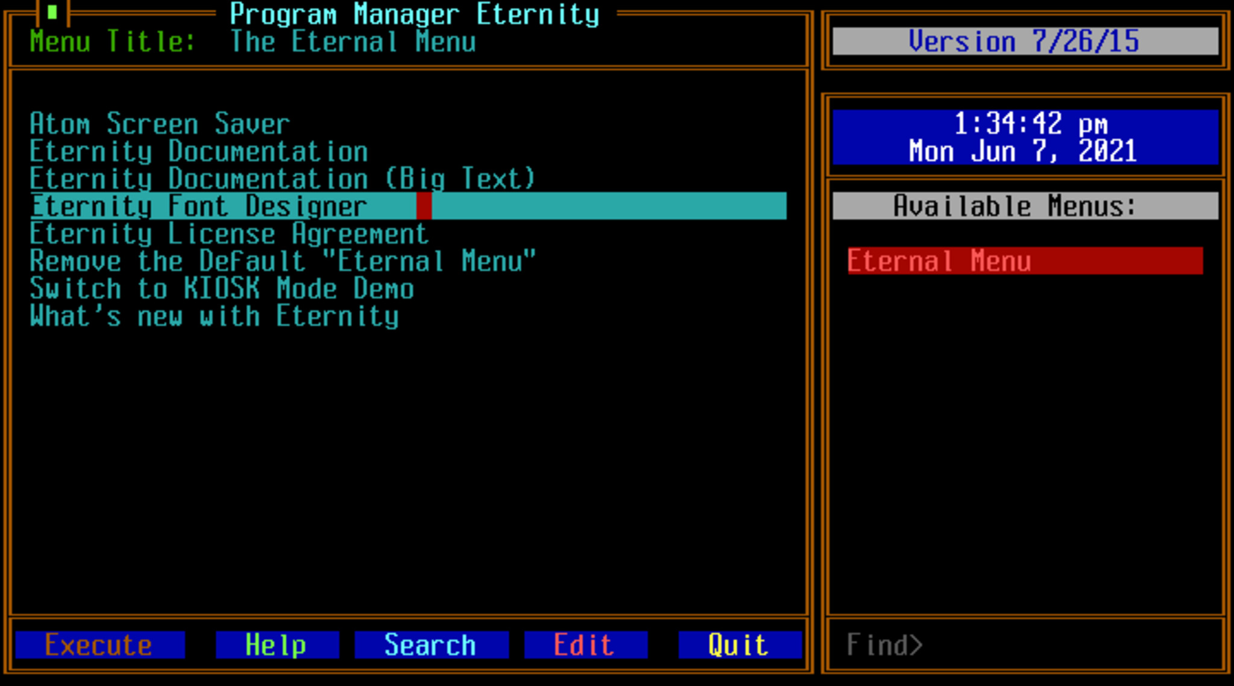Select Eternity Documentation menu item
The height and width of the screenshot is (686, 1234).
tap(199, 151)
